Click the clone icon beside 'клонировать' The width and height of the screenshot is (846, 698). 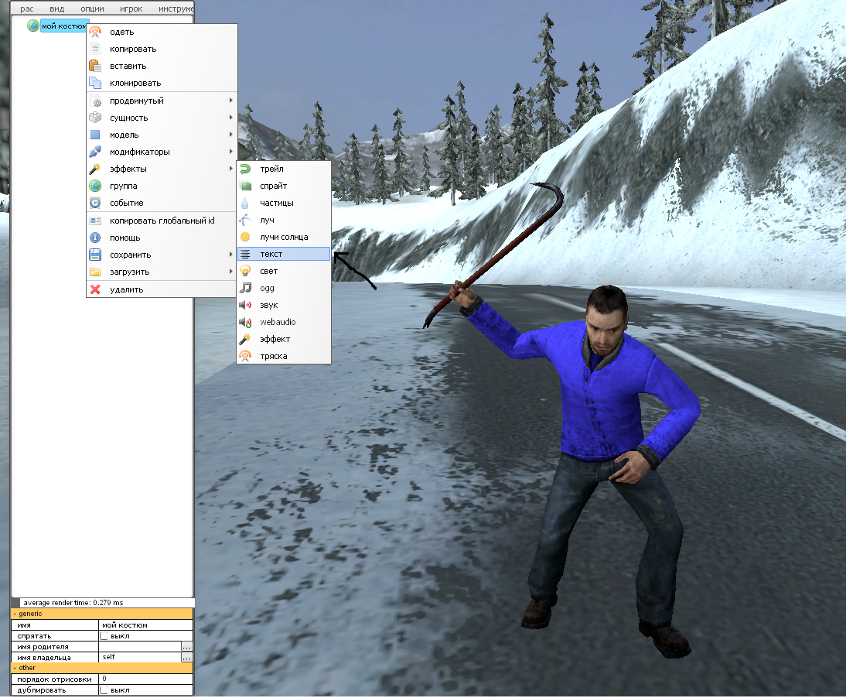click(x=95, y=83)
